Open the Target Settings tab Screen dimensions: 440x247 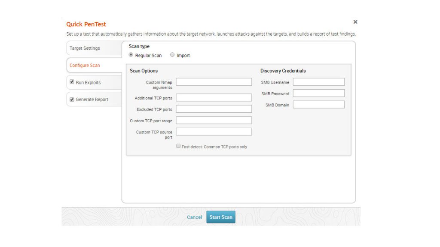pos(85,48)
